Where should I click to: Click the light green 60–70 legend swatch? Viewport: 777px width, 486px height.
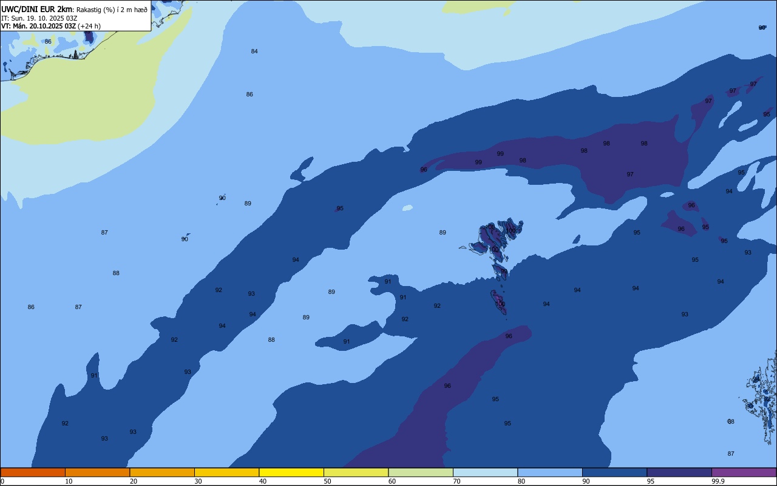click(421, 472)
